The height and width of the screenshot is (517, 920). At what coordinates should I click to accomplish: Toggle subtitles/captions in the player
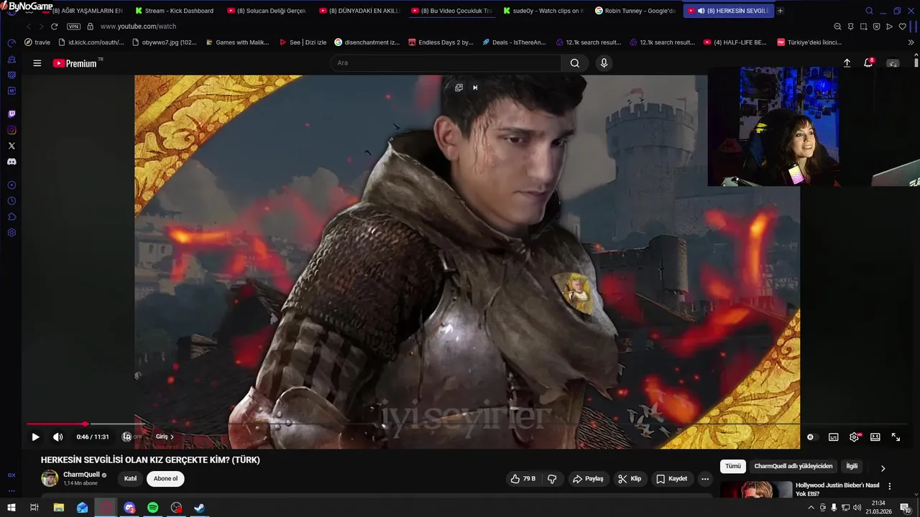tap(833, 437)
